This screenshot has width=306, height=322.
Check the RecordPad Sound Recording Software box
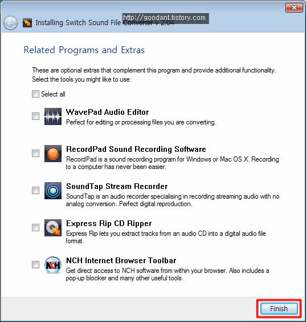(35, 154)
